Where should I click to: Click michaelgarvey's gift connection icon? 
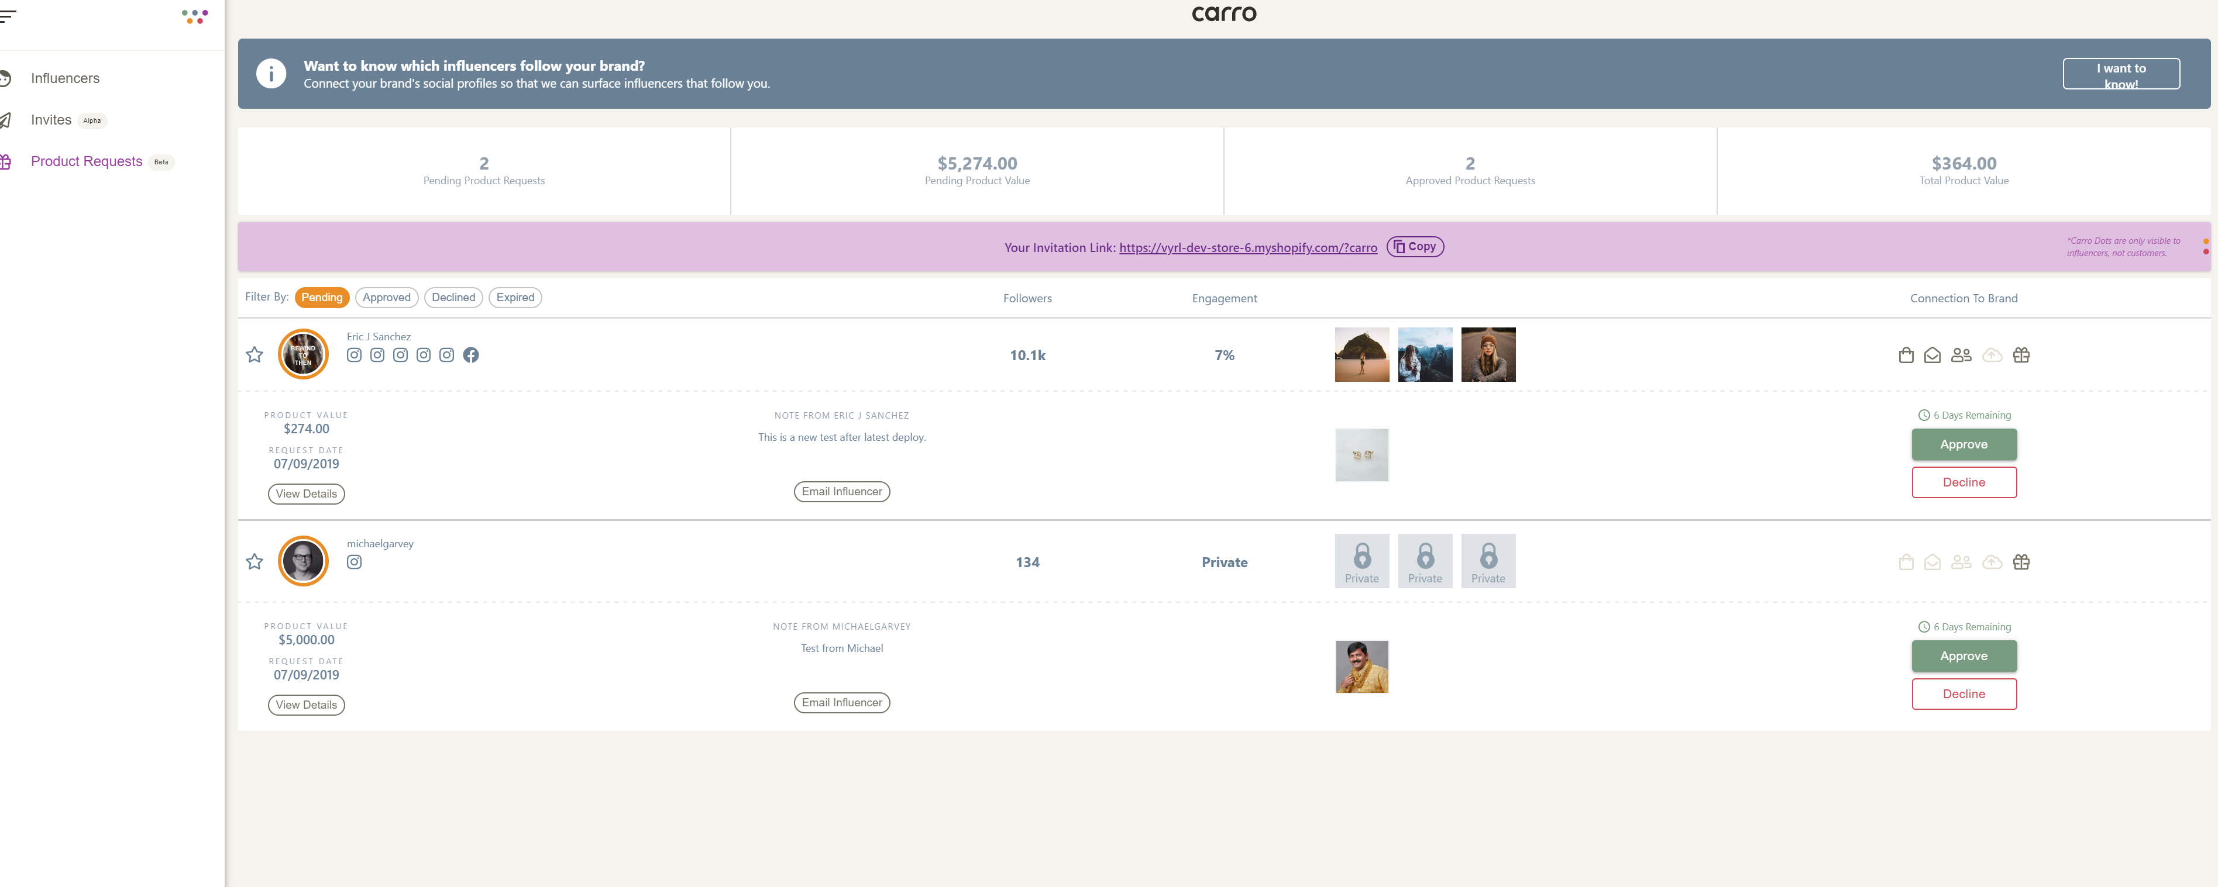2021,562
